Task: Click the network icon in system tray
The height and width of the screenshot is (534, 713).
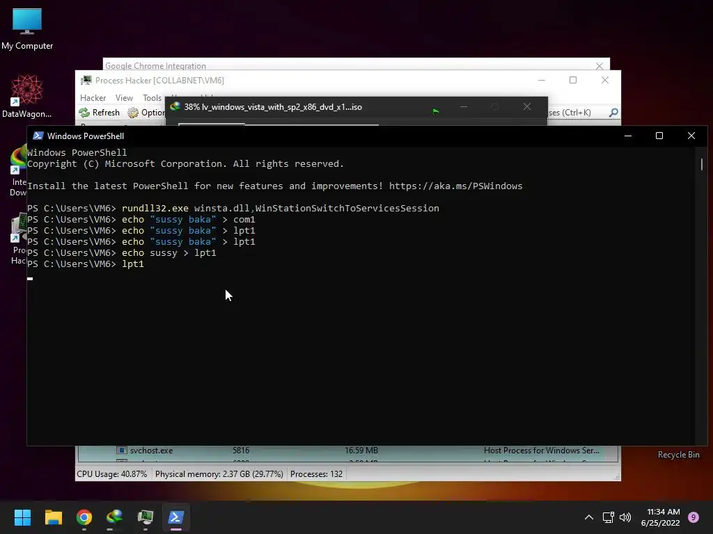Action: click(x=608, y=517)
